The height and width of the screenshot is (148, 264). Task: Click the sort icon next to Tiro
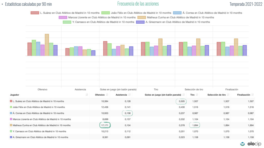(x=197, y=95)
